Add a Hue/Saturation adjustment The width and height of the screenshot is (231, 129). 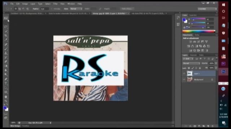[188, 46]
